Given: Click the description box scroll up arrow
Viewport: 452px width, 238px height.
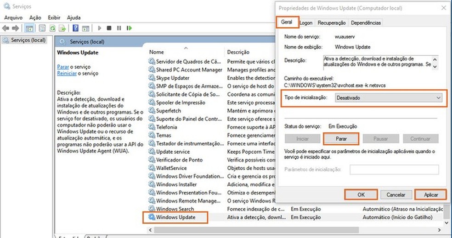Looking at the screenshot, I should pos(435,59).
